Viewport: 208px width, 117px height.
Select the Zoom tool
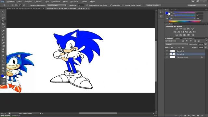click(x=3, y=71)
